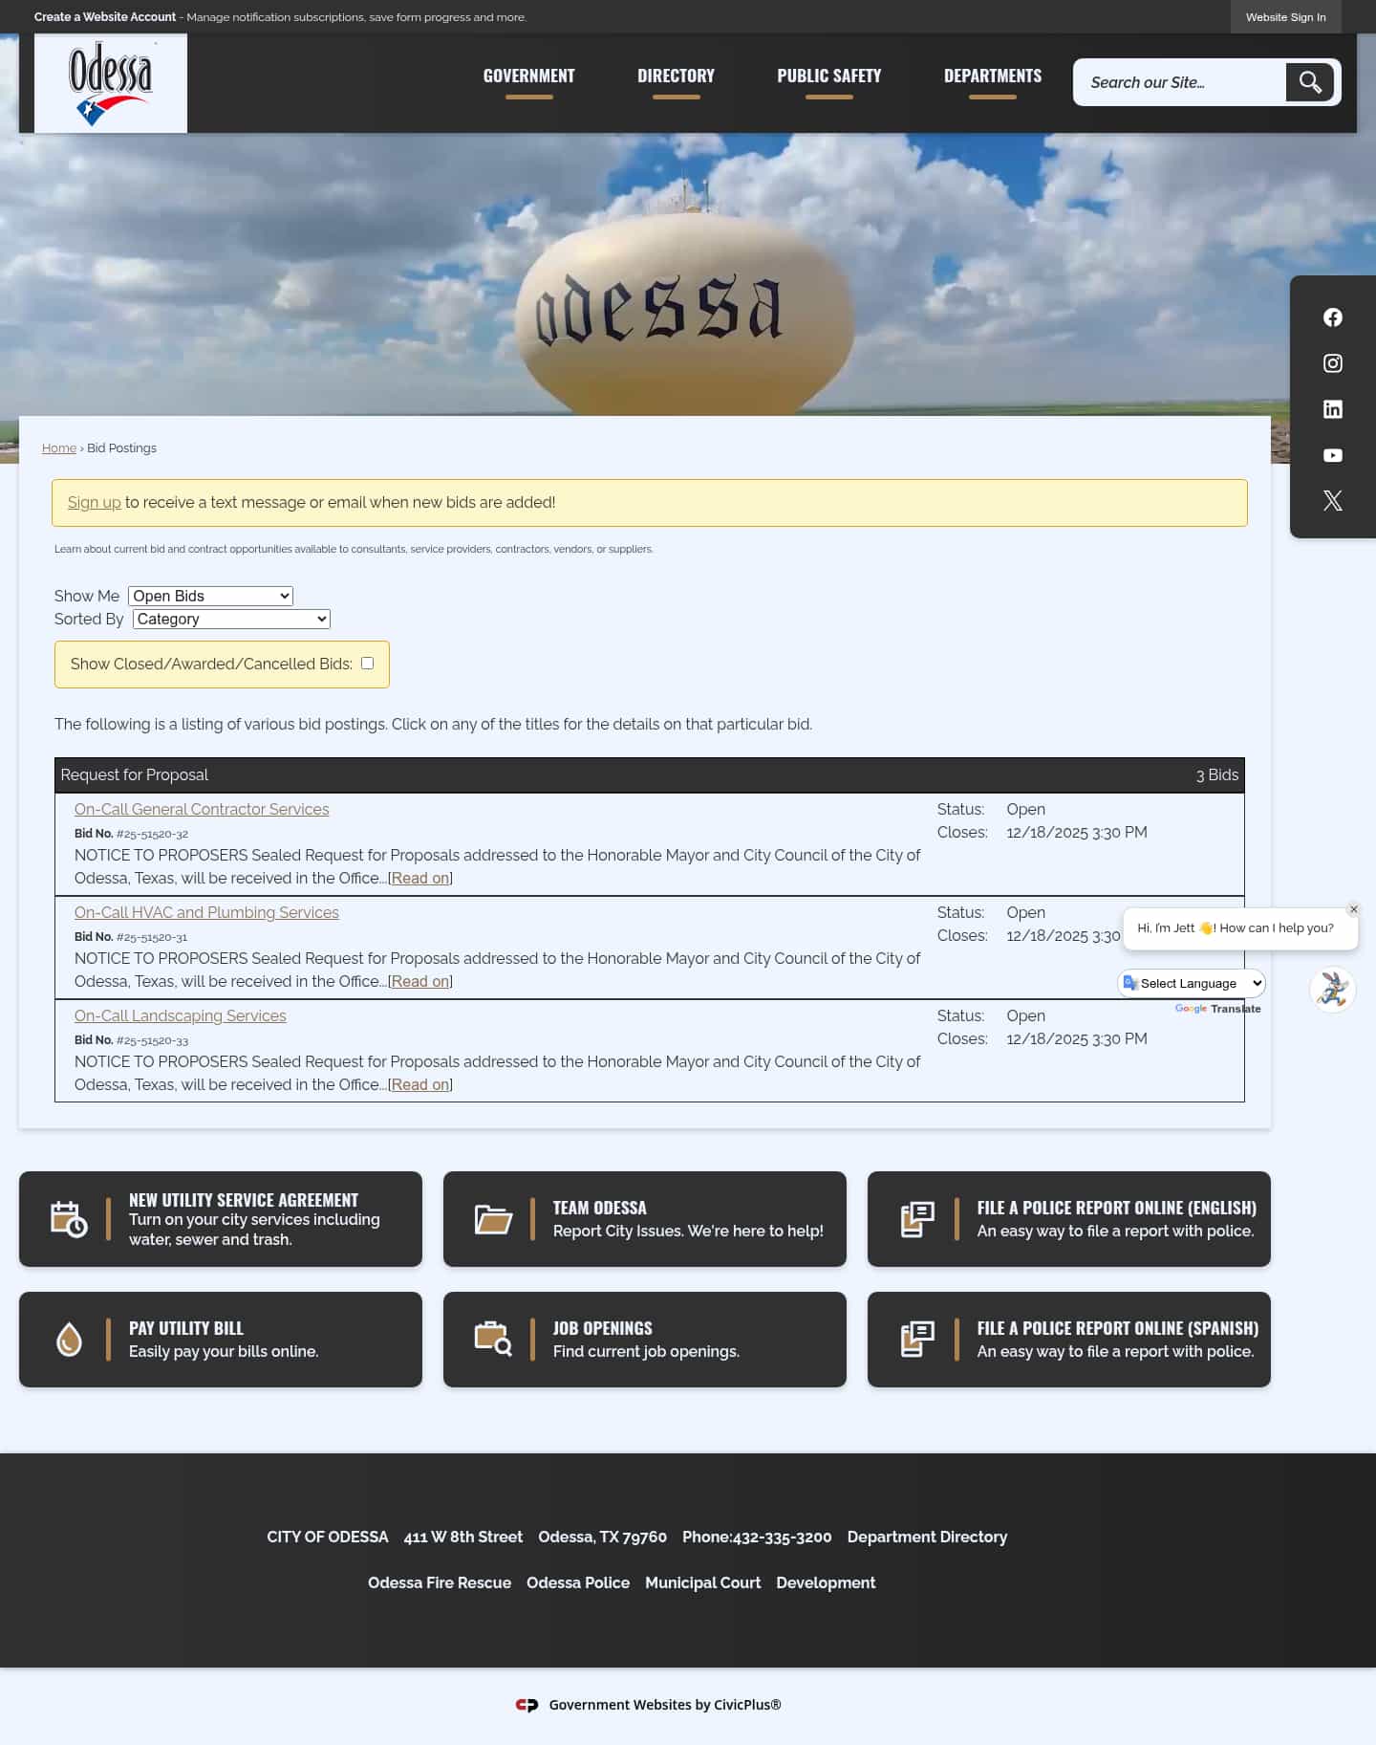Click the police report (English) document icon
The height and width of the screenshot is (1745, 1376).
[917, 1219]
